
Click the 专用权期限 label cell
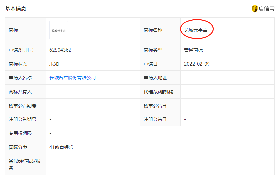click(25, 133)
